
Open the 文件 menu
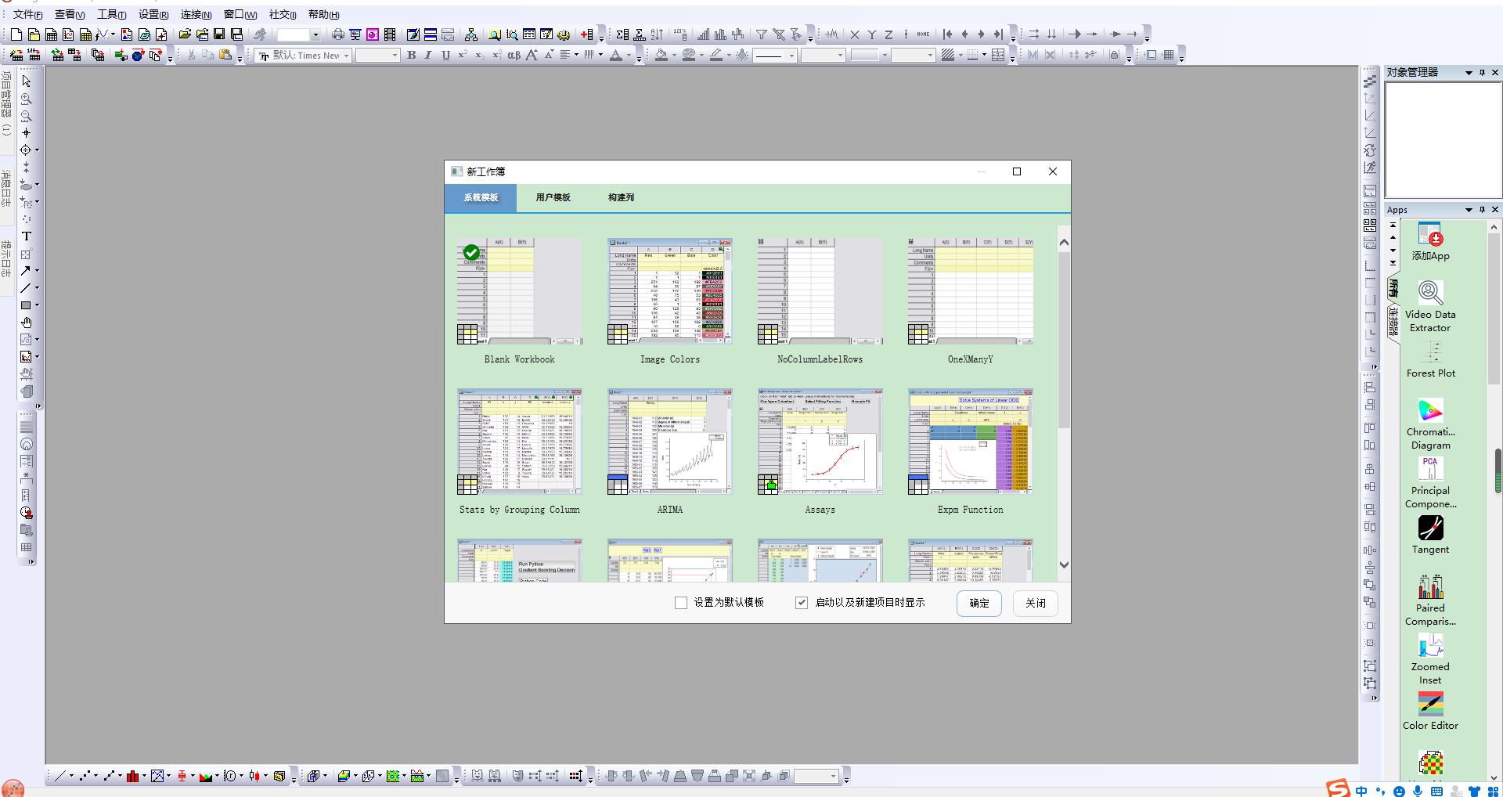(x=27, y=14)
